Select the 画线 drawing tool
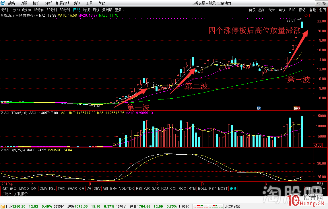Image resolution: width=328 pixels, height=209 pixels. pos(282,10)
